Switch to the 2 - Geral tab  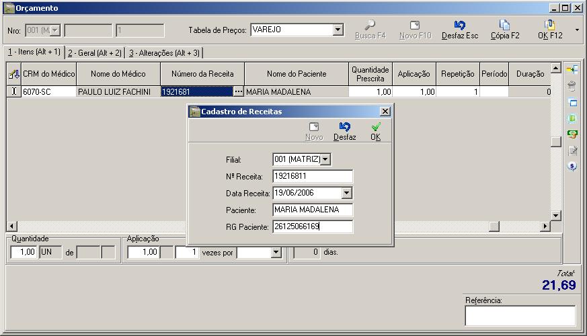pyautogui.click(x=95, y=53)
